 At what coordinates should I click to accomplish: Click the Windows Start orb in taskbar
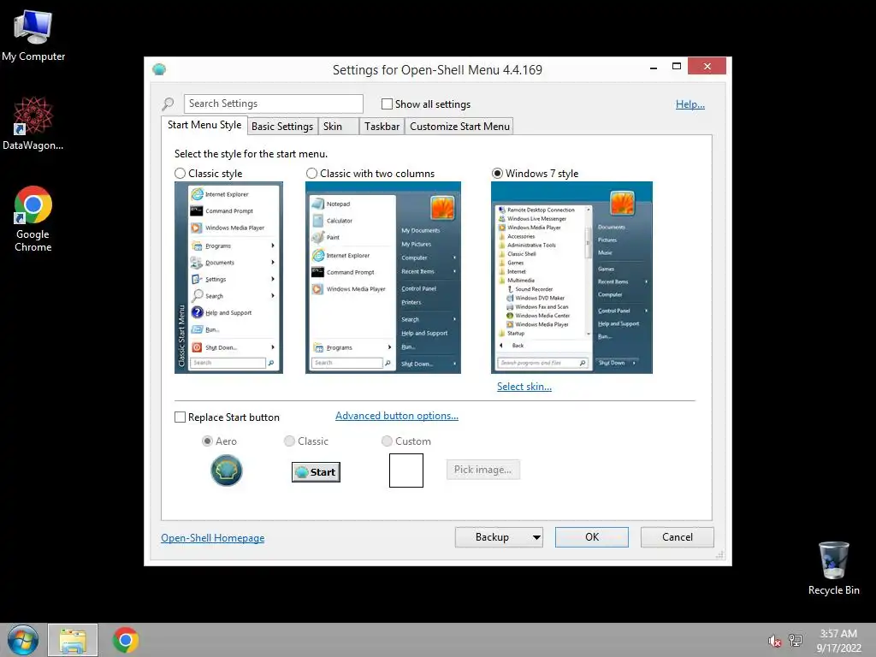click(x=22, y=640)
